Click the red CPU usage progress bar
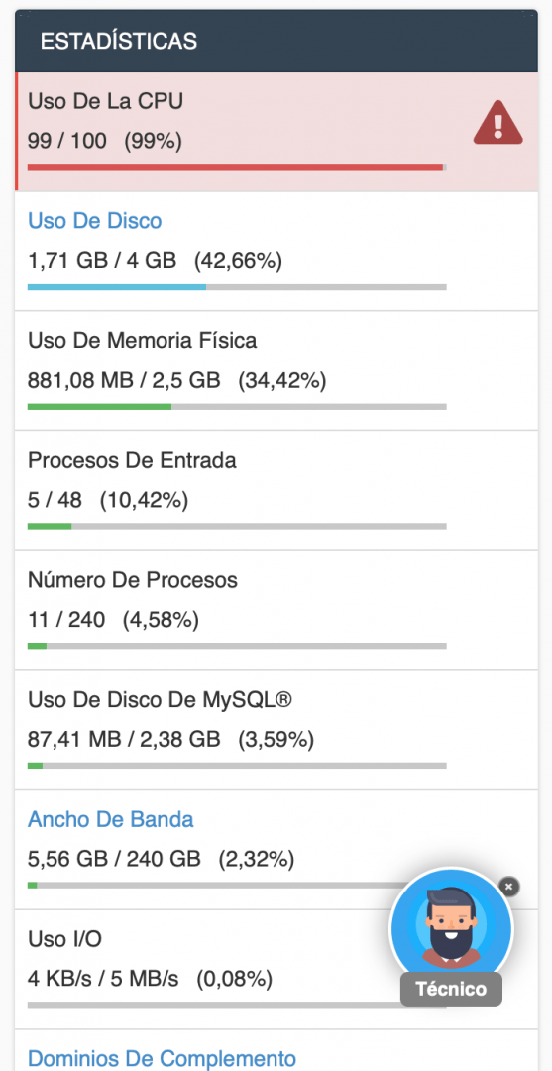The height and width of the screenshot is (1071, 552). [237, 167]
